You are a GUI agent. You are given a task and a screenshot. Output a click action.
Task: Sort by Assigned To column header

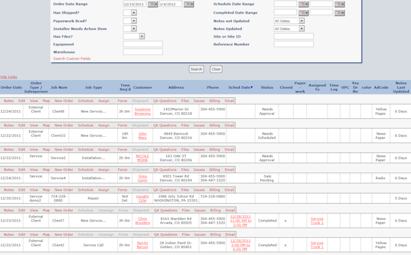[x=317, y=87]
